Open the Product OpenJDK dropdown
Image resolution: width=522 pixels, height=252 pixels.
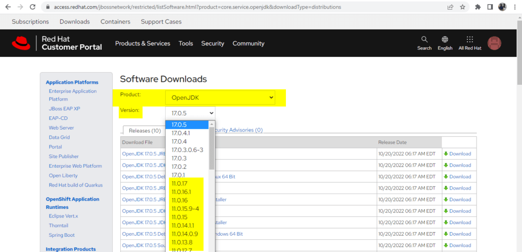coord(220,98)
